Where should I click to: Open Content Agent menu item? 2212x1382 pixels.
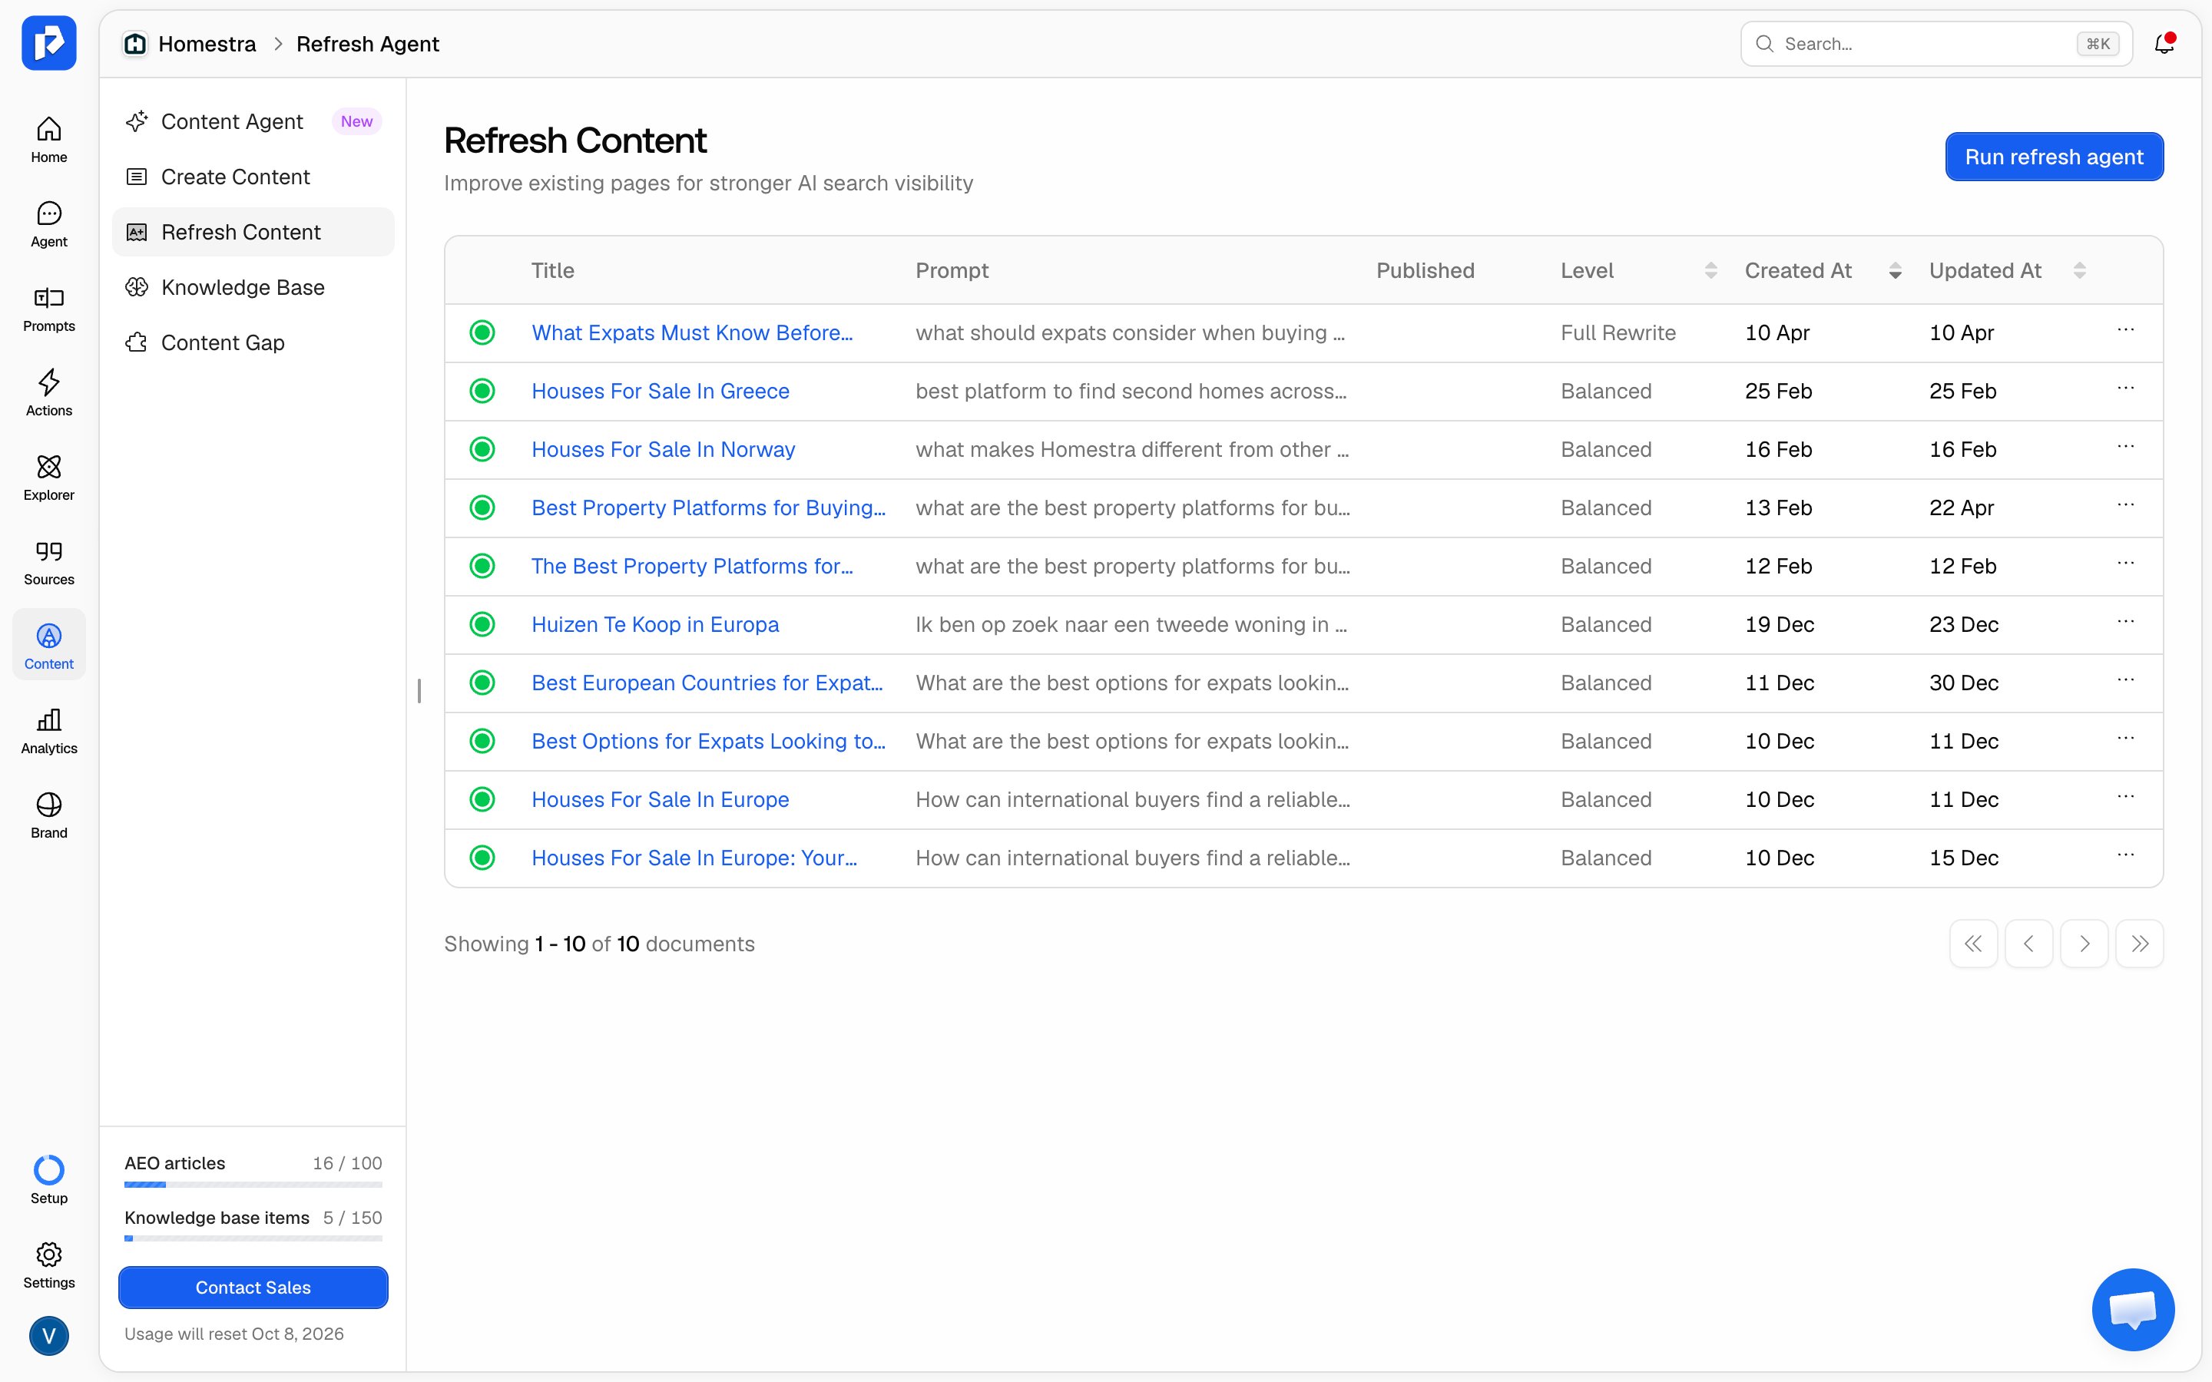tap(253, 121)
